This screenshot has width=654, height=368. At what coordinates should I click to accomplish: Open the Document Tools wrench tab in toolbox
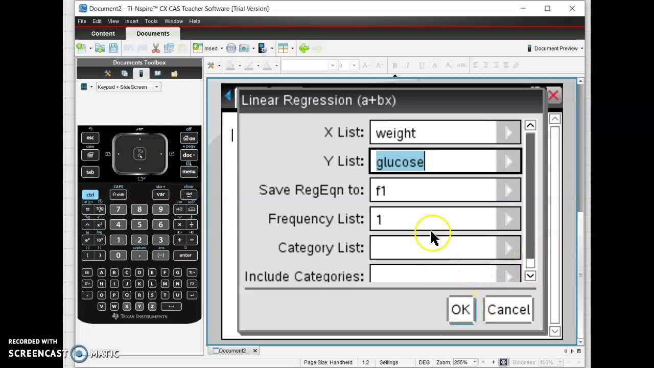click(108, 74)
